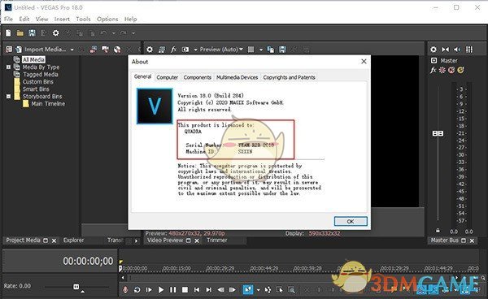Open Copyrights and Patents tab
The height and width of the screenshot is (299, 488).
(289, 77)
